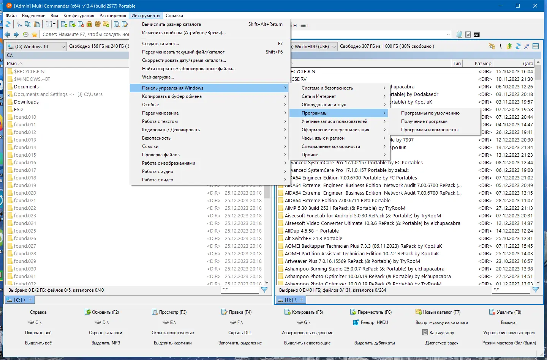Open the command prompt icon beside the calculator
This screenshot has width=547, height=360.
477,34
